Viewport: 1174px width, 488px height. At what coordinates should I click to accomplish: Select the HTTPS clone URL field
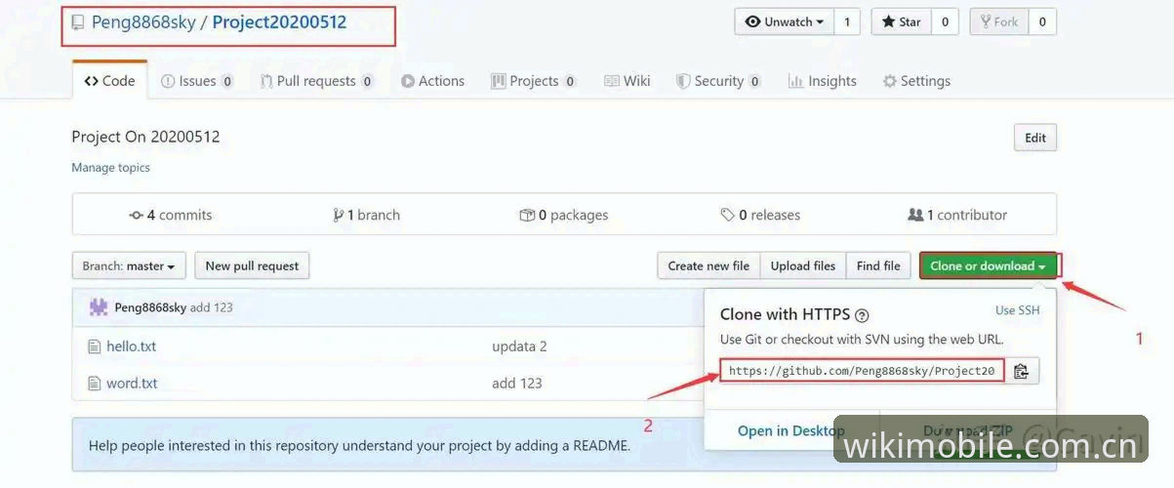pyautogui.click(x=862, y=371)
